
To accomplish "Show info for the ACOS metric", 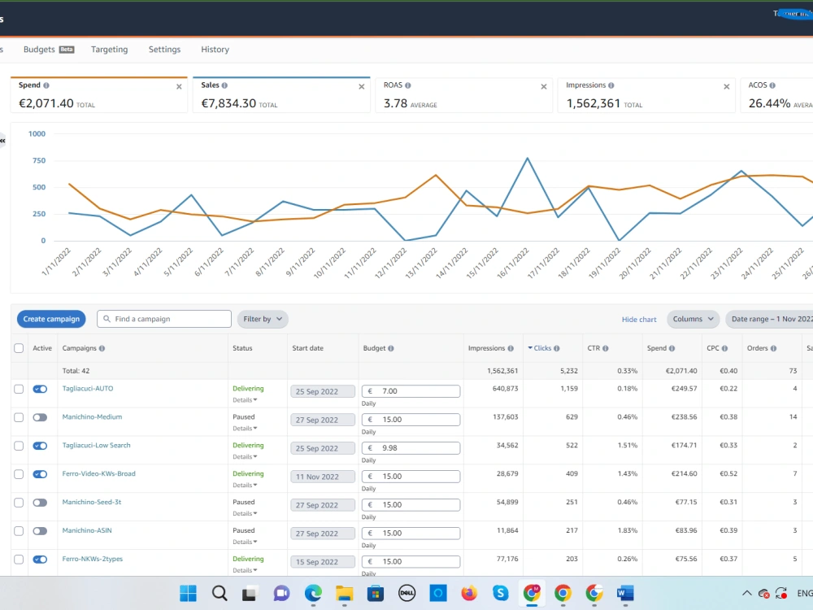I will pos(772,85).
